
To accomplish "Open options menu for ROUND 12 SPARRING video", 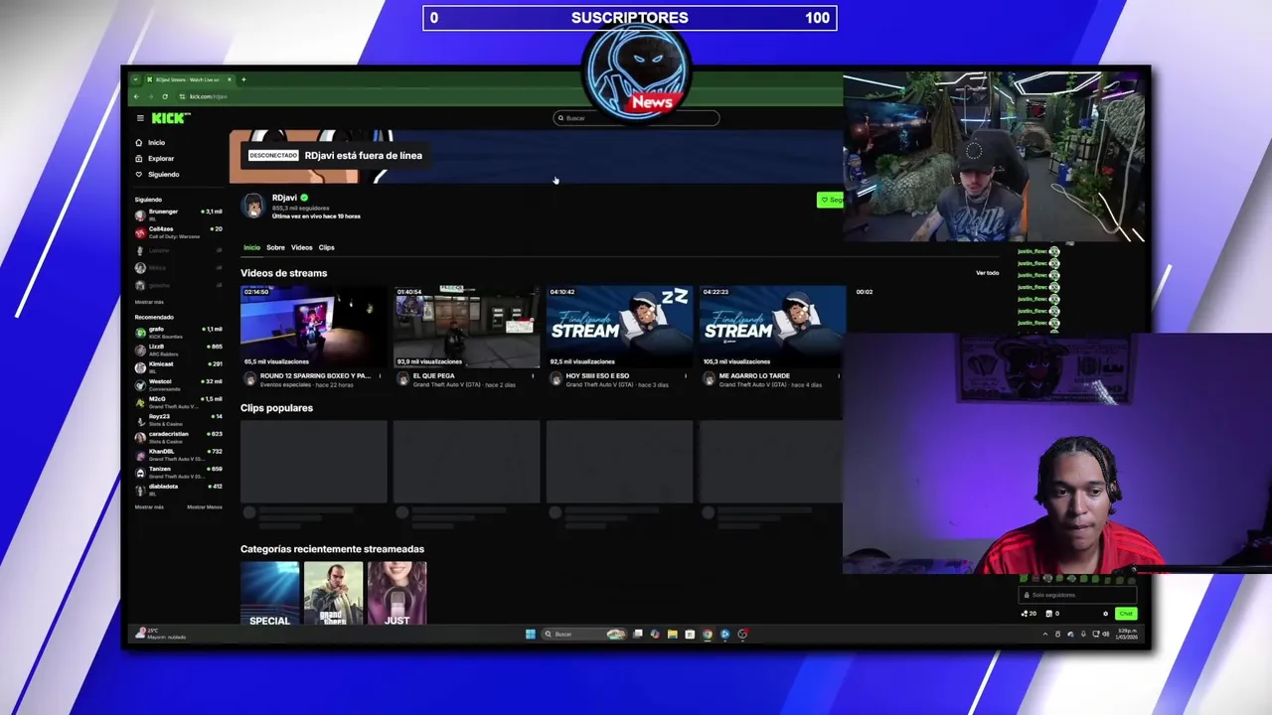I will [x=380, y=376].
